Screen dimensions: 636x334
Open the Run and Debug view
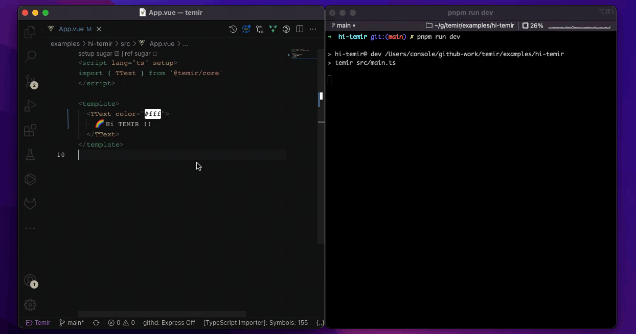[30, 106]
